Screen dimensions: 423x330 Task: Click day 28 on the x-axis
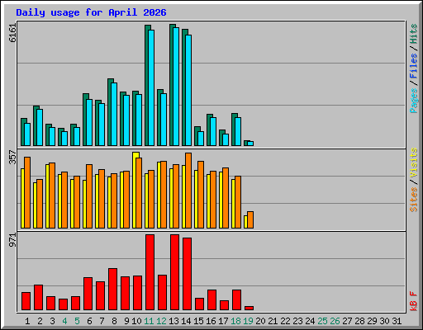click(x=359, y=321)
